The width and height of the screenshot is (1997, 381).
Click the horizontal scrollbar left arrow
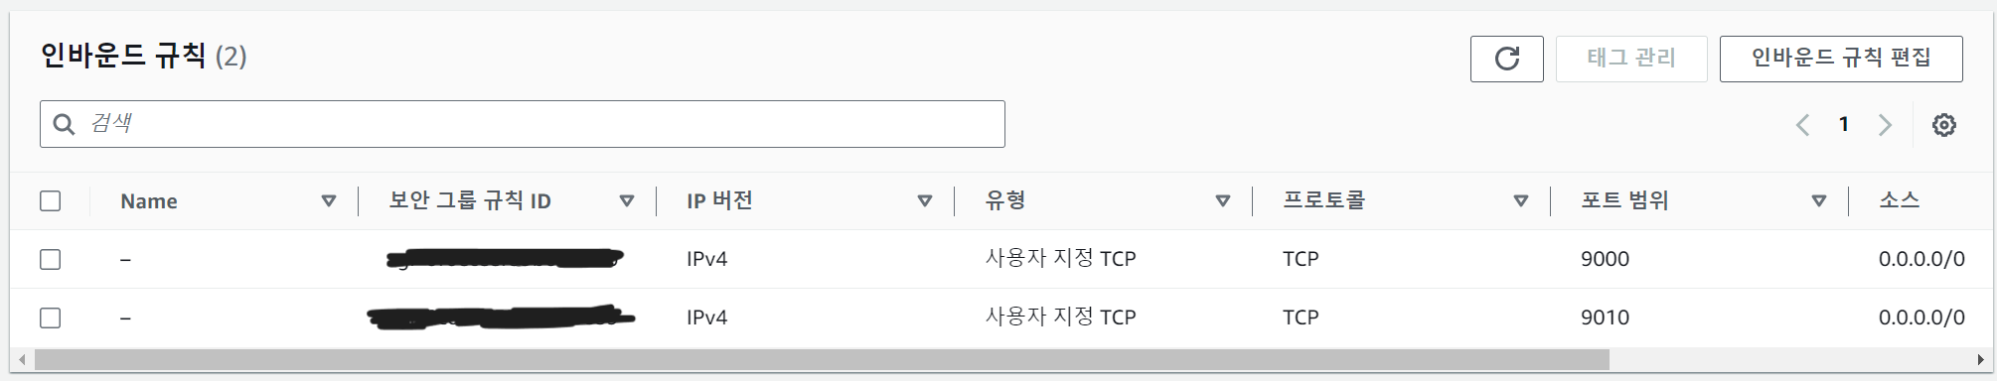(x=22, y=359)
